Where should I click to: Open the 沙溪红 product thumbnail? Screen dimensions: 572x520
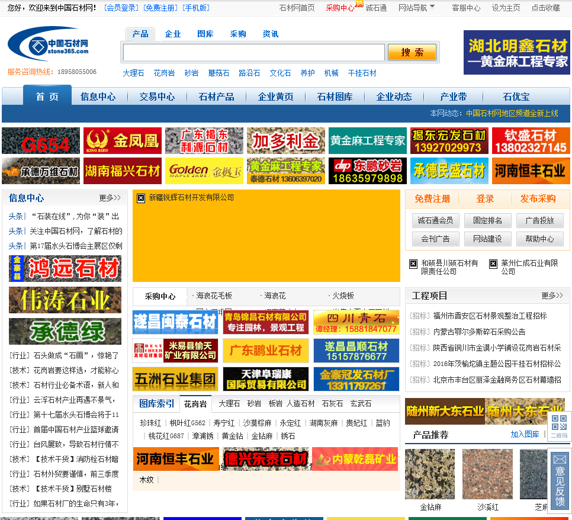[487, 474]
